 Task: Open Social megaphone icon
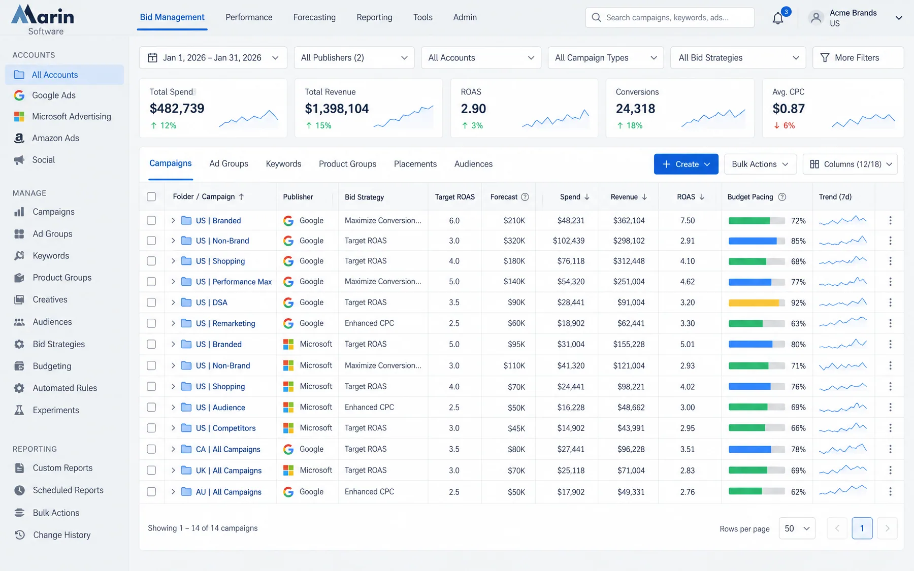[x=19, y=160]
